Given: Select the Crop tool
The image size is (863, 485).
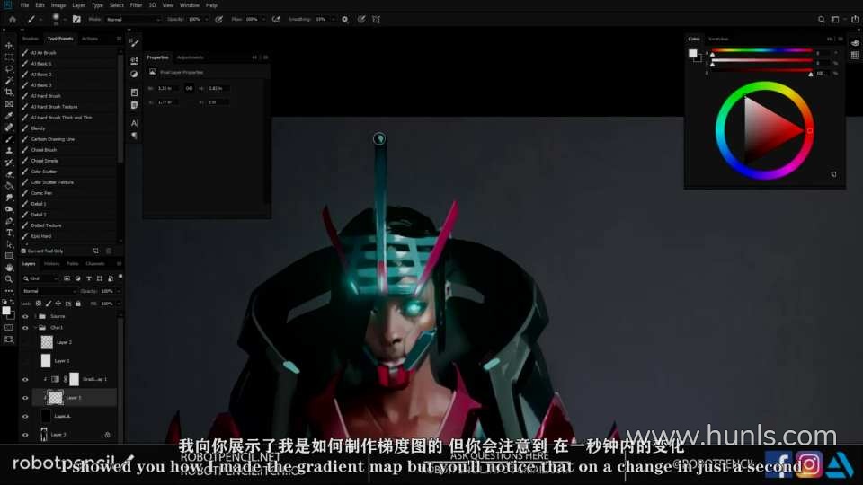Looking at the screenshot, I should point(9,92).
